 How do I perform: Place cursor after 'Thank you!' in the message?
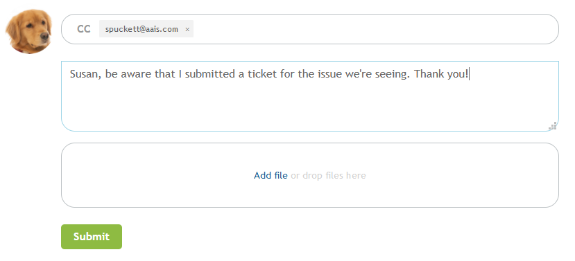tap(470, 74)
